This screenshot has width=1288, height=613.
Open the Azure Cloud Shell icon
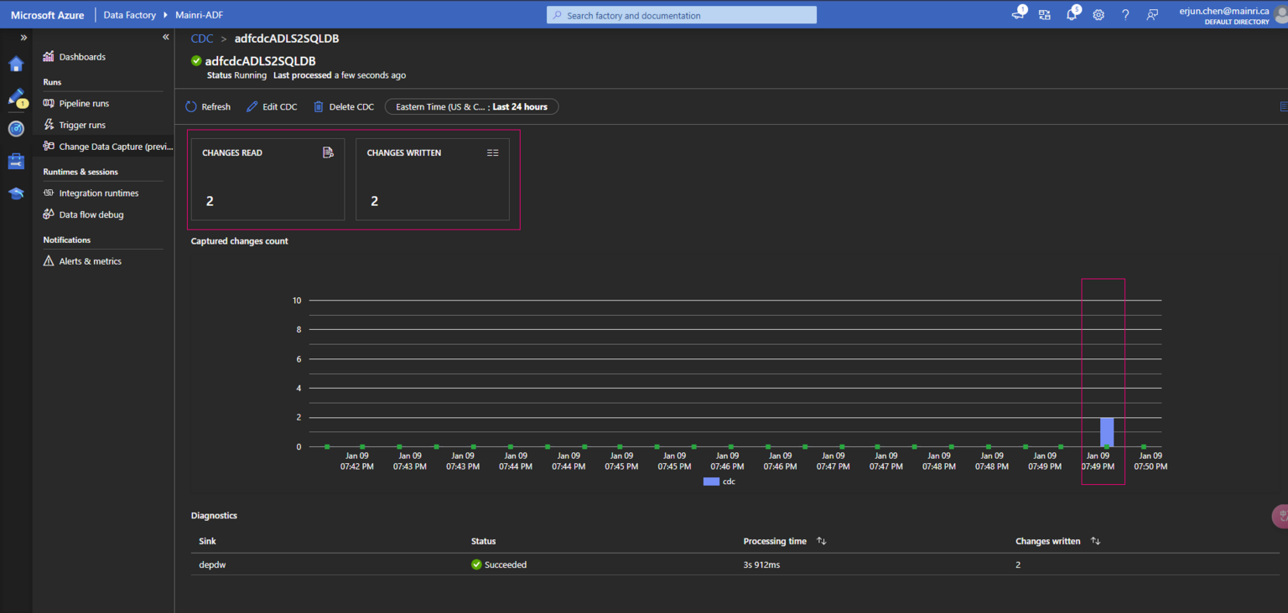(1018, 14)
